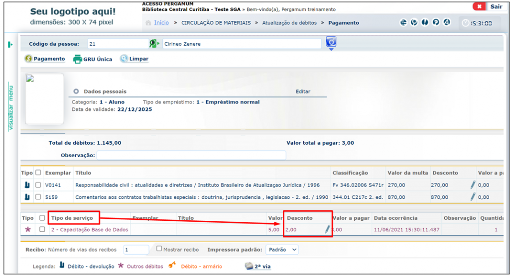Click the first circular icon in header toolbar
This screenshot has height=276, width=510.
click(403, 22)
